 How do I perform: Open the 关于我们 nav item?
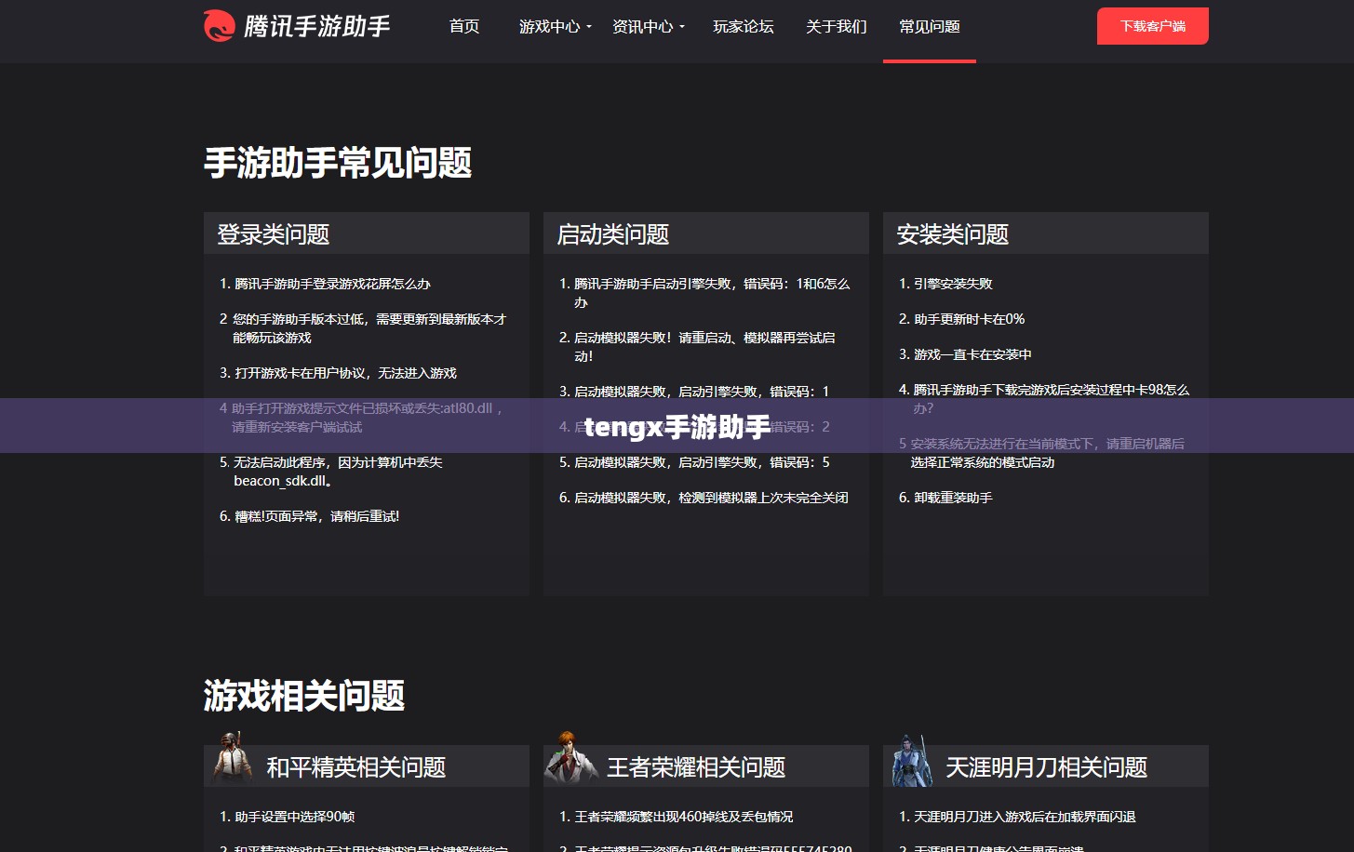tap(837, 26)
